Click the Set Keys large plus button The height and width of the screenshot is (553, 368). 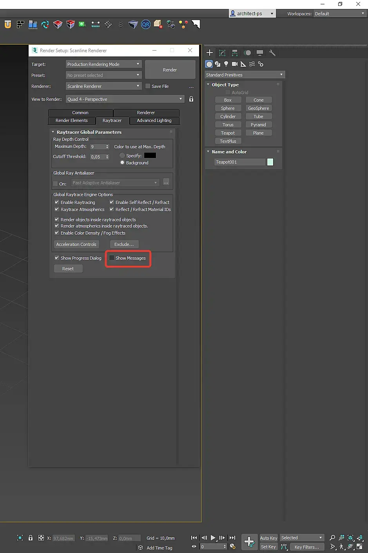tap(249, 542)
